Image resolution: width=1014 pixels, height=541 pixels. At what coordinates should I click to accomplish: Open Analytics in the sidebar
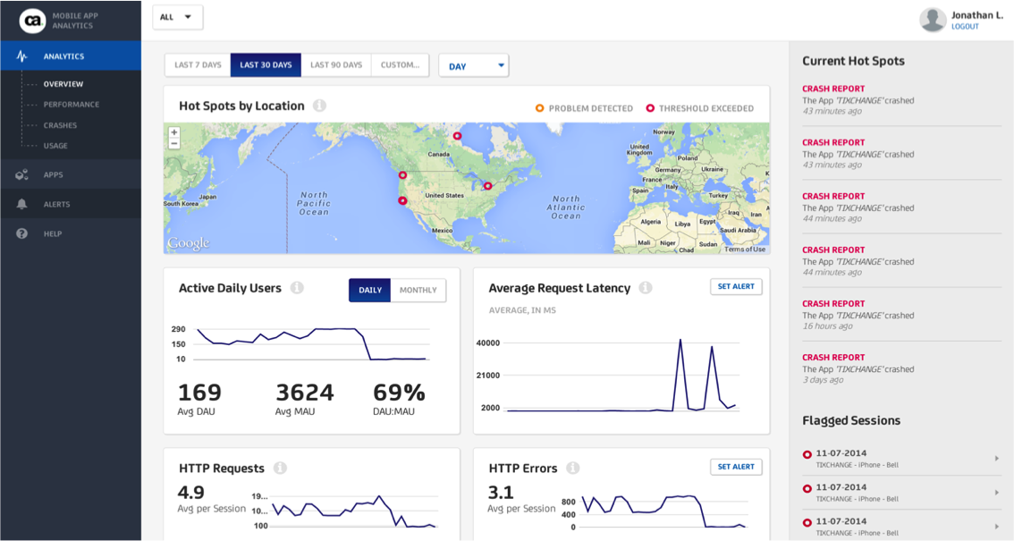(x=71, y=56)
